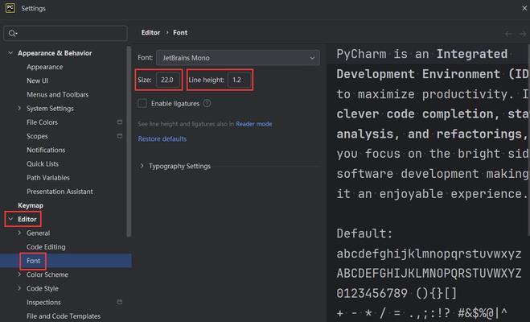Go forward using the right arrow icon
The width and height of the screenshot is (530, 322).
pyautogui.click(x=523, y=34)
